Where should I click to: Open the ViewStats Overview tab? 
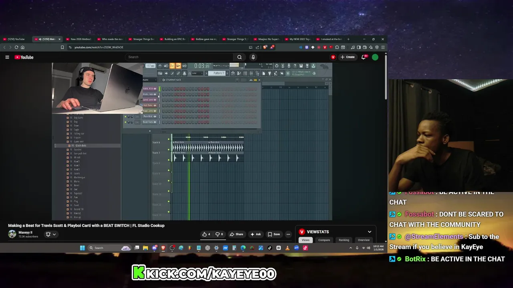pyautogui.click(x=364, y=240)
